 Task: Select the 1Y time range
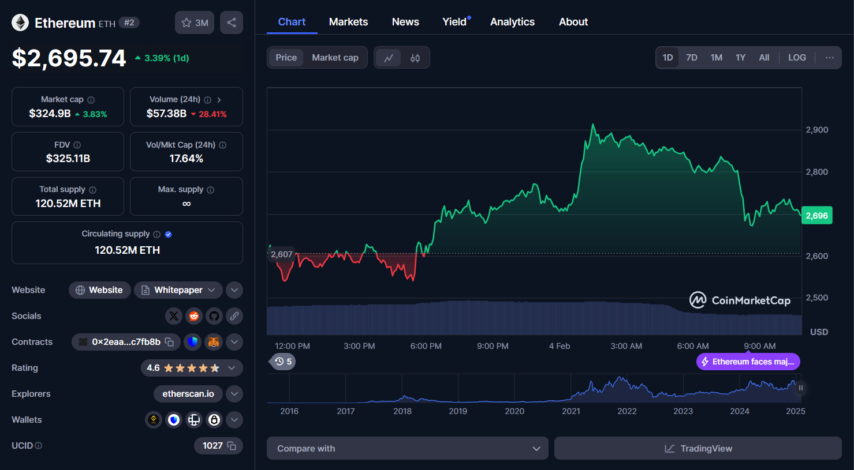(x=740, y=57)
